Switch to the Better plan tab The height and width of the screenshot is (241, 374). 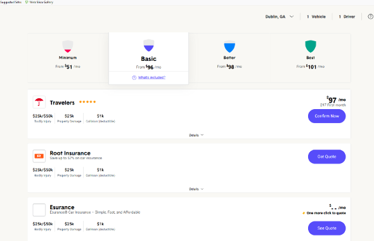pos(229,58)
